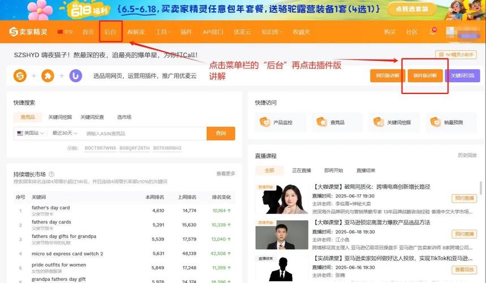Open 插件 menu item
486x283 pixels.
click(x=186, y=32)
